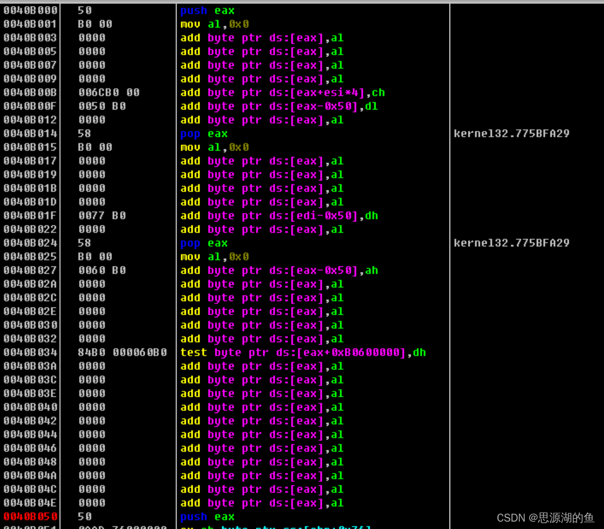Click address 0040B017
604x529 pixels.
point(30,161)
